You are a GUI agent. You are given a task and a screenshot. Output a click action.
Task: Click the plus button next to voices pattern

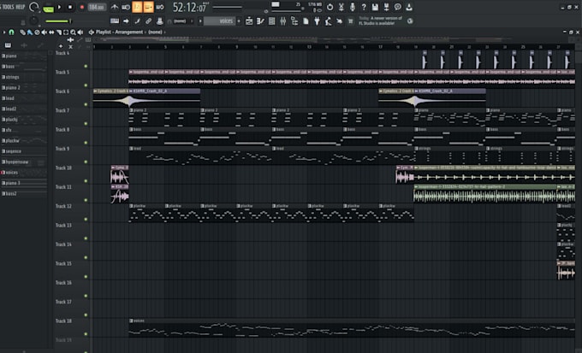click(239, 21)
